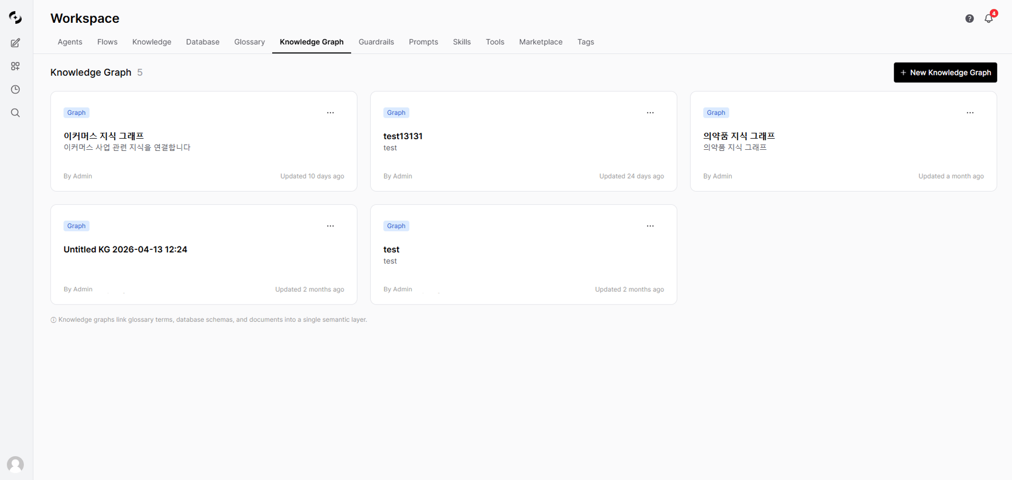Switch to the Tools tab

tap(495, 42)
